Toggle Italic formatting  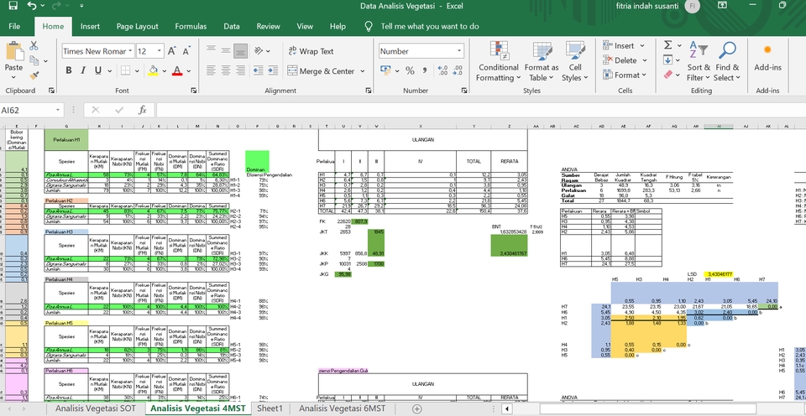click(83, 71)
